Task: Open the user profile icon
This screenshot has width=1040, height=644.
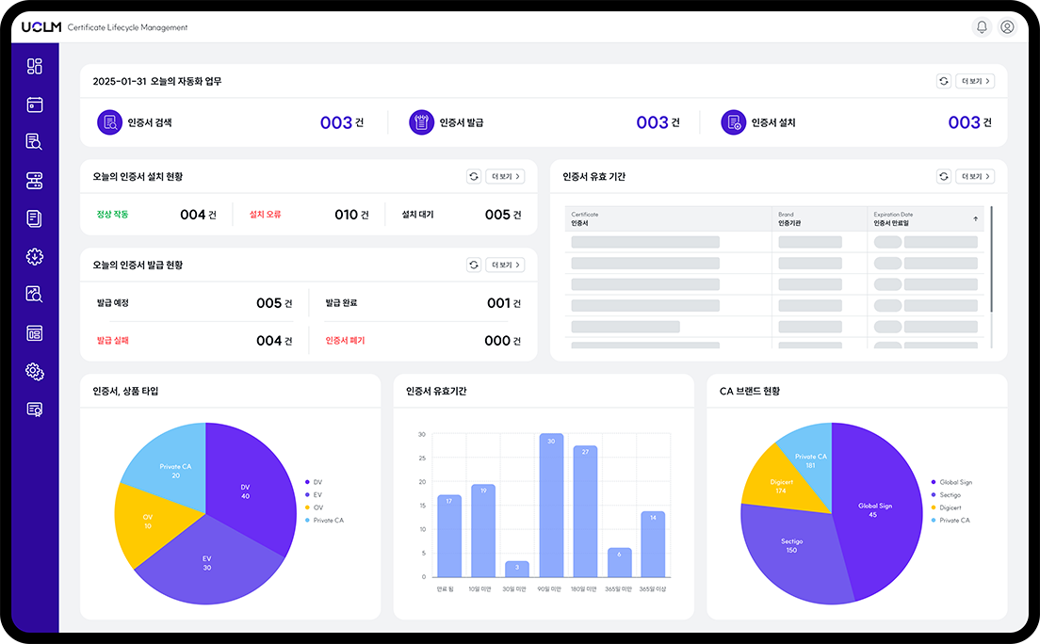Action: coord(1007,27)
